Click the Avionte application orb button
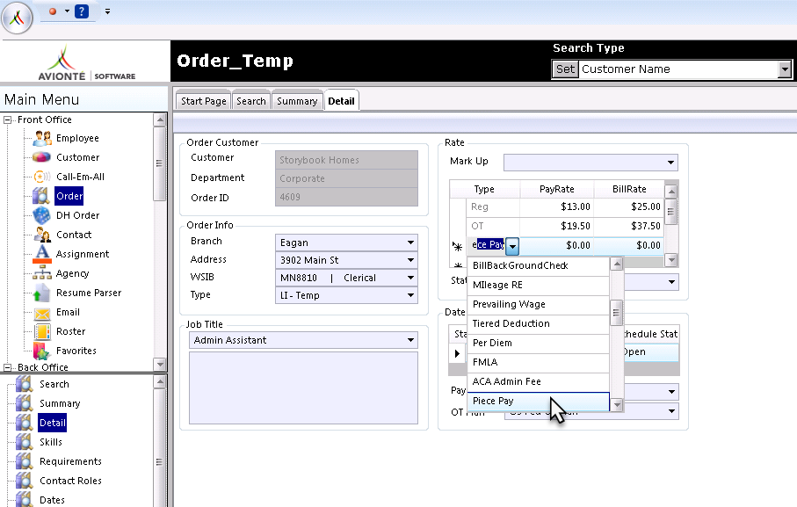 (x=18, y=18)
